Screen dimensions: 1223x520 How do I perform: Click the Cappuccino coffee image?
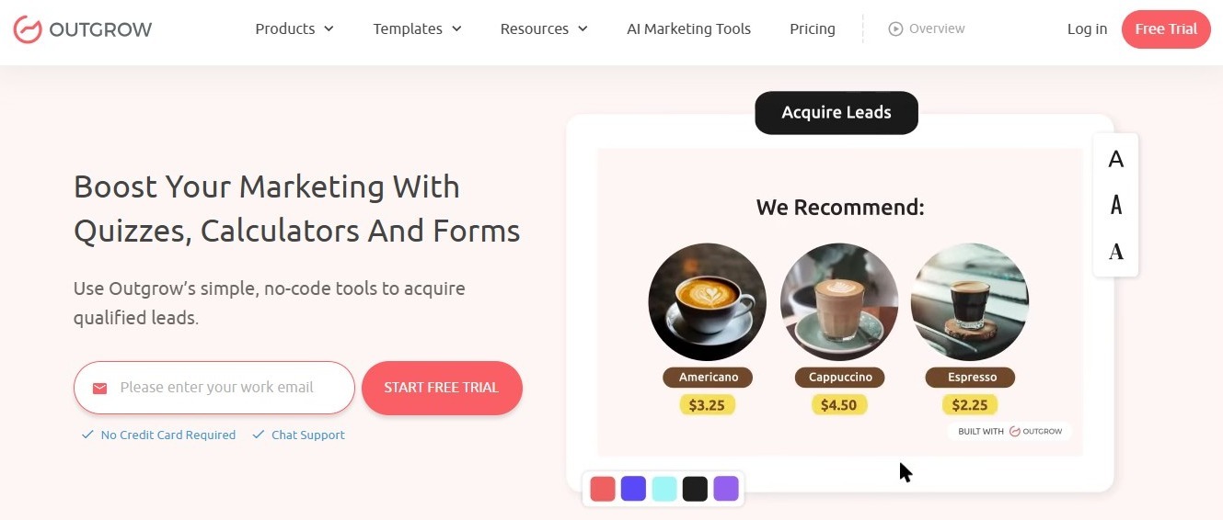[839, 301]
